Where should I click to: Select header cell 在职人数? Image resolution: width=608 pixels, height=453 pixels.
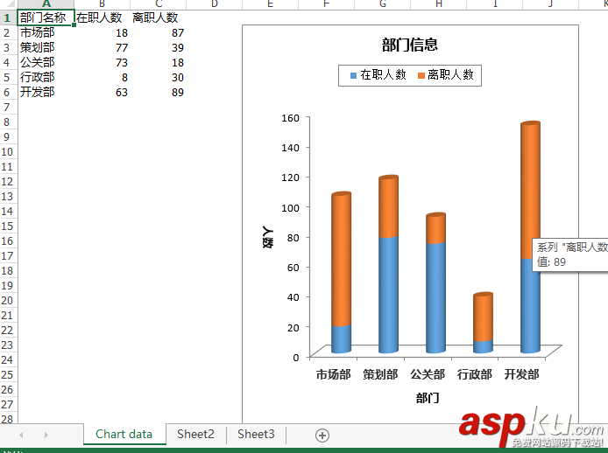tap(102, 17)
